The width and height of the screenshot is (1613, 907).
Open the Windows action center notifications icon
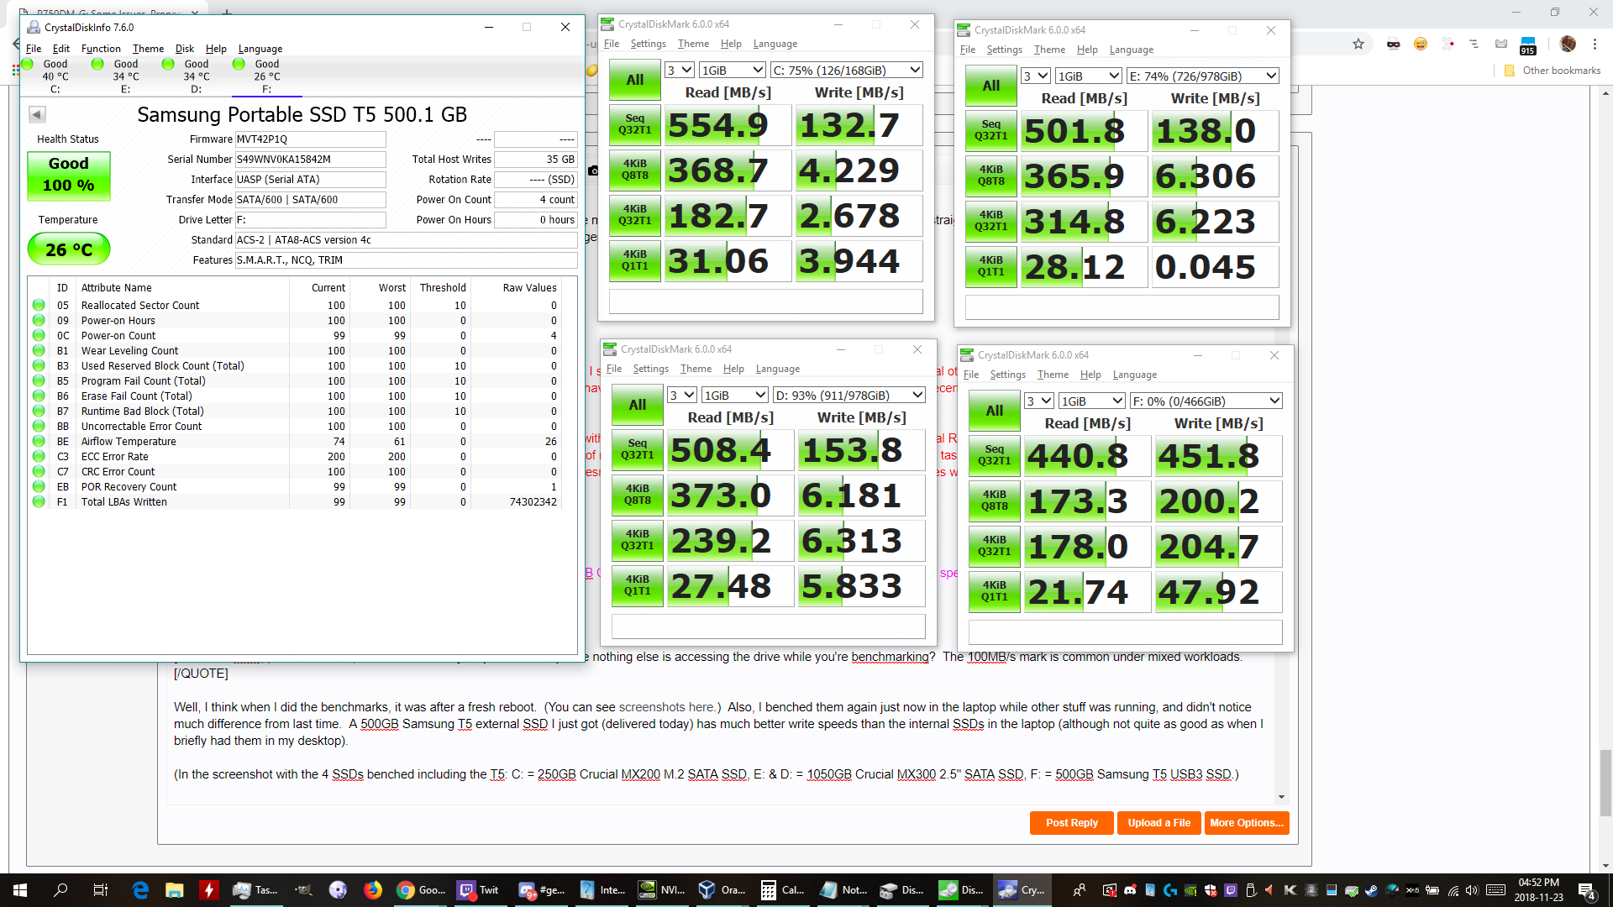(x=1587, y=890)
